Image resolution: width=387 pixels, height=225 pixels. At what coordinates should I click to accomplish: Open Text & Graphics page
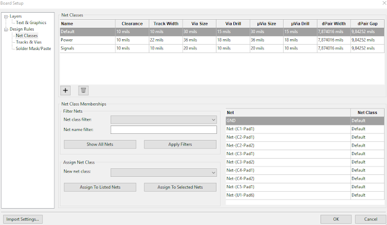31,23
